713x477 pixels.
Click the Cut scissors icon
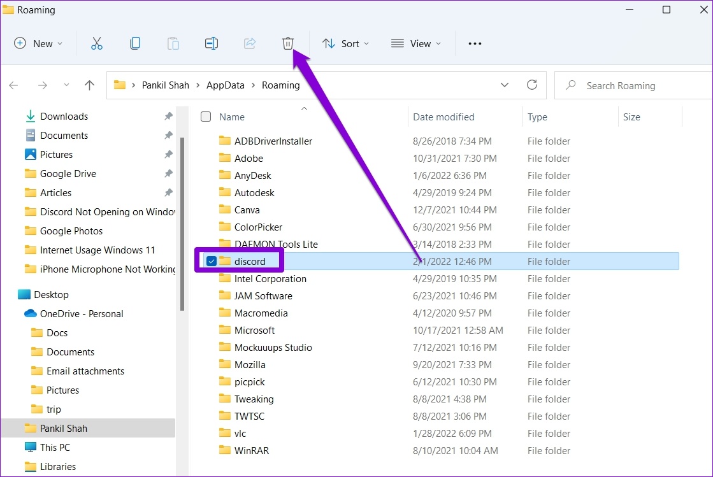tap(96, 43)
